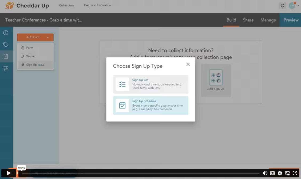Play the video
The height and width of the screenshot is (179, 301).
(x=9, y=173)
